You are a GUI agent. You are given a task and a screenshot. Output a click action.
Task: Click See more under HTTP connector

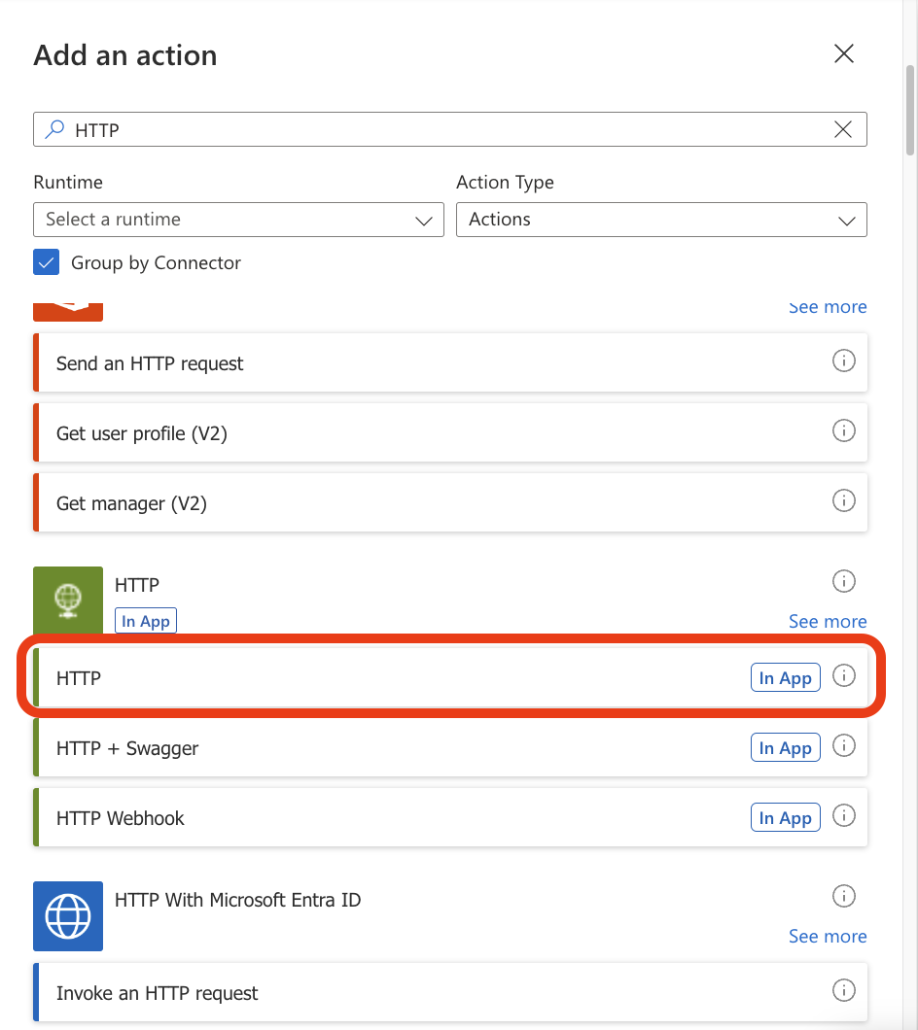(827, 621)
